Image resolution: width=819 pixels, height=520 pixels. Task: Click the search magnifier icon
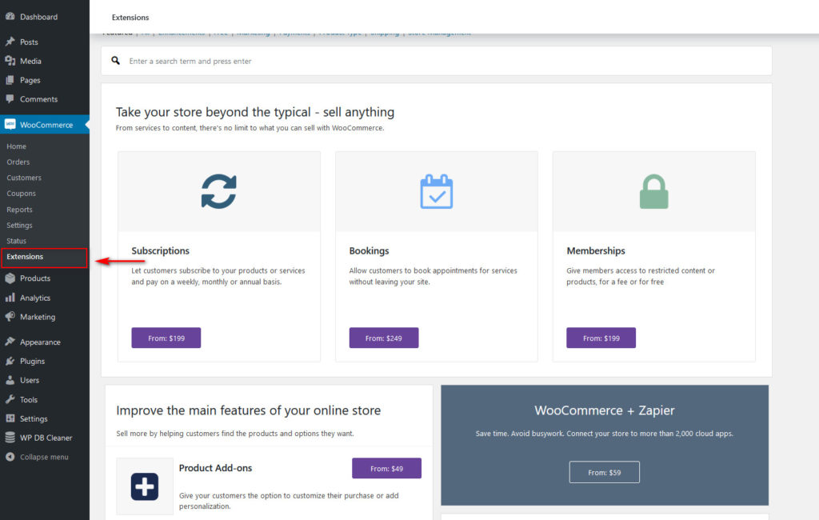pos(115,61)
